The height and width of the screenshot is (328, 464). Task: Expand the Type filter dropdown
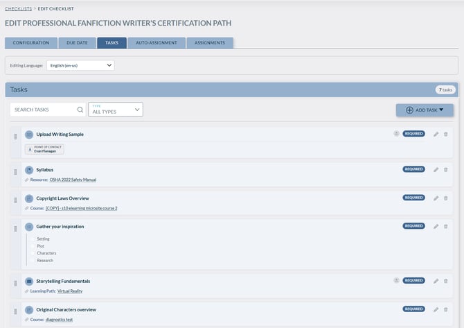pos(115,110)
